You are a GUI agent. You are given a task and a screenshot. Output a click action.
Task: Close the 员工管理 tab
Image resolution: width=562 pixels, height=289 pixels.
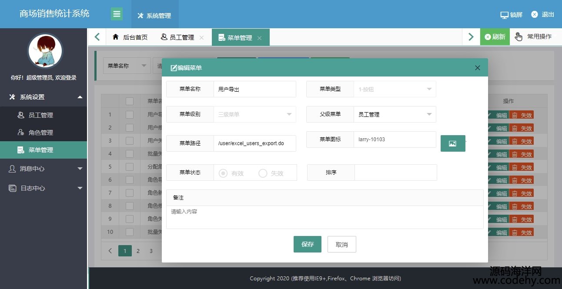coord(201,38)
